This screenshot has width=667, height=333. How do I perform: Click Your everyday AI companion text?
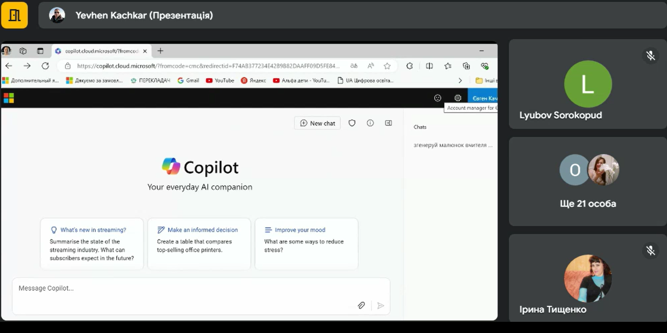(x=200, y=187)
